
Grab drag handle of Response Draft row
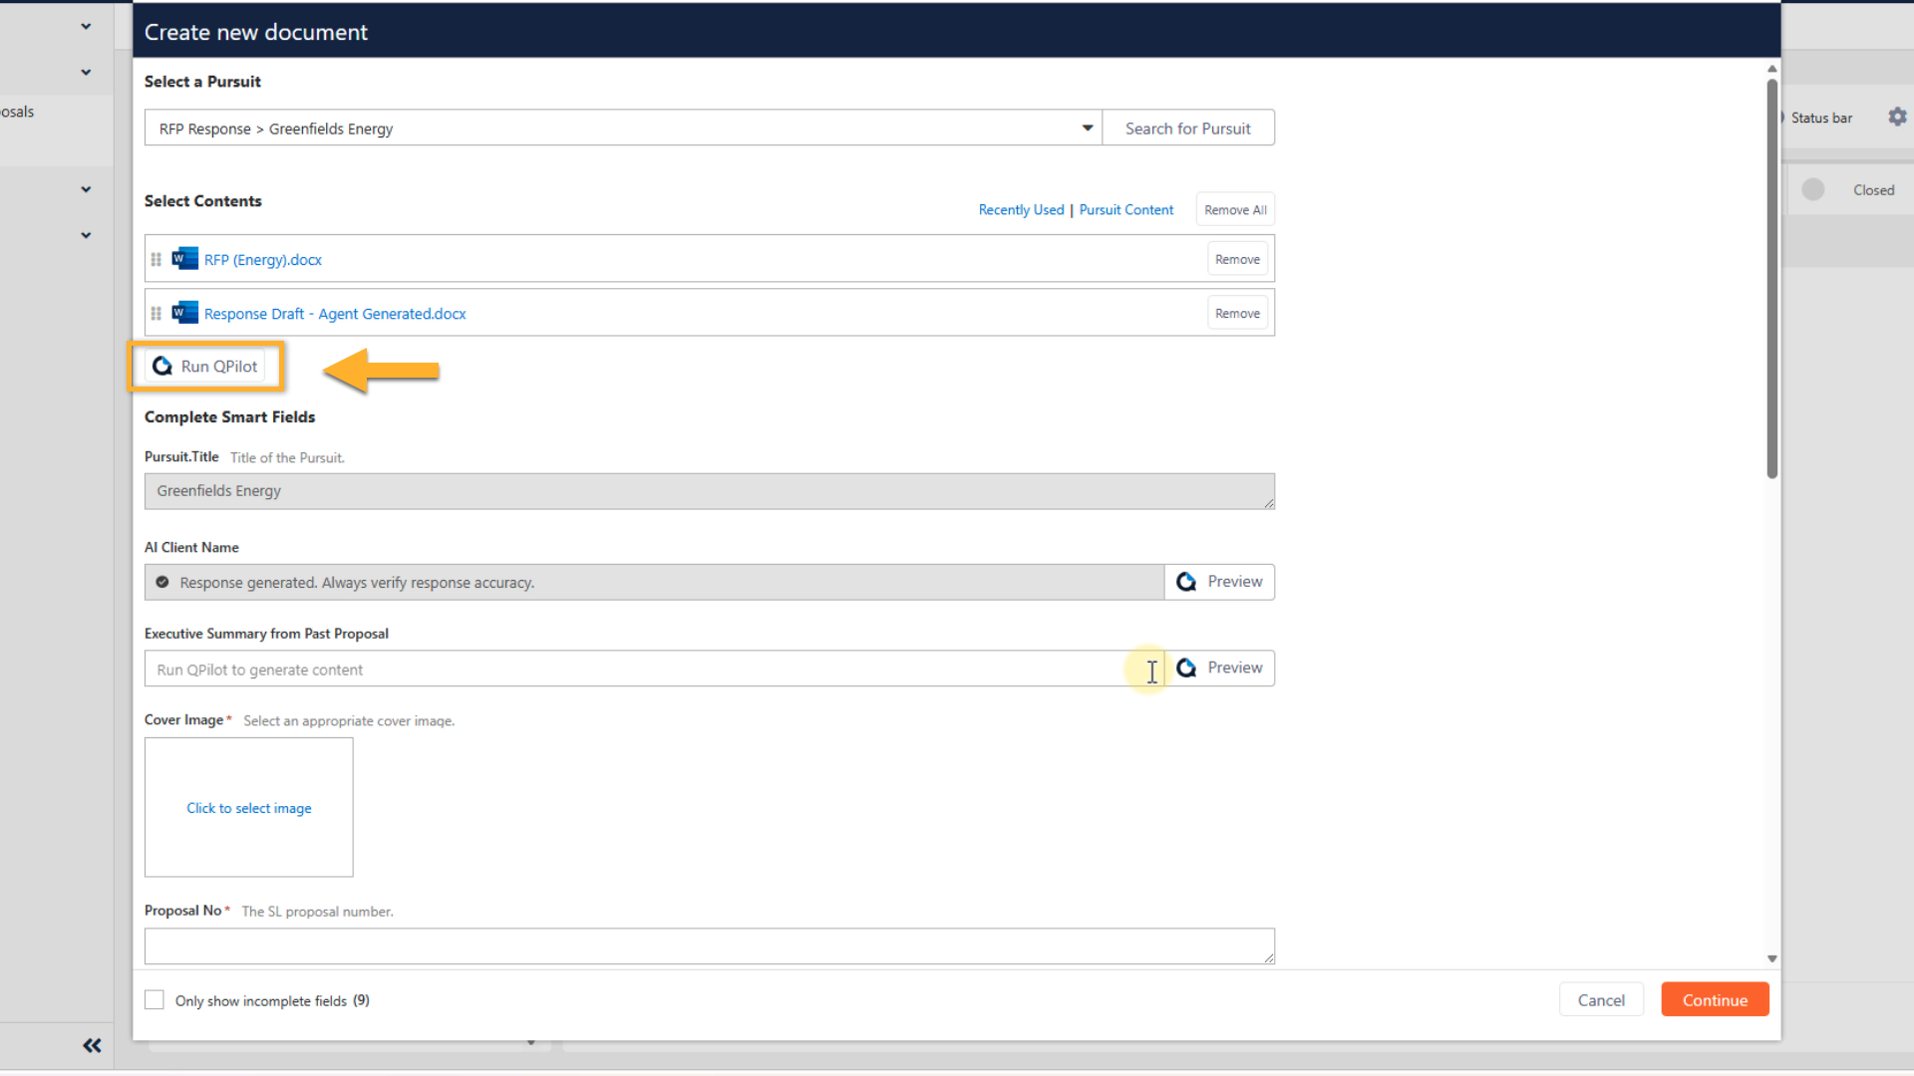pyautogui.click(x=157, y=313)
